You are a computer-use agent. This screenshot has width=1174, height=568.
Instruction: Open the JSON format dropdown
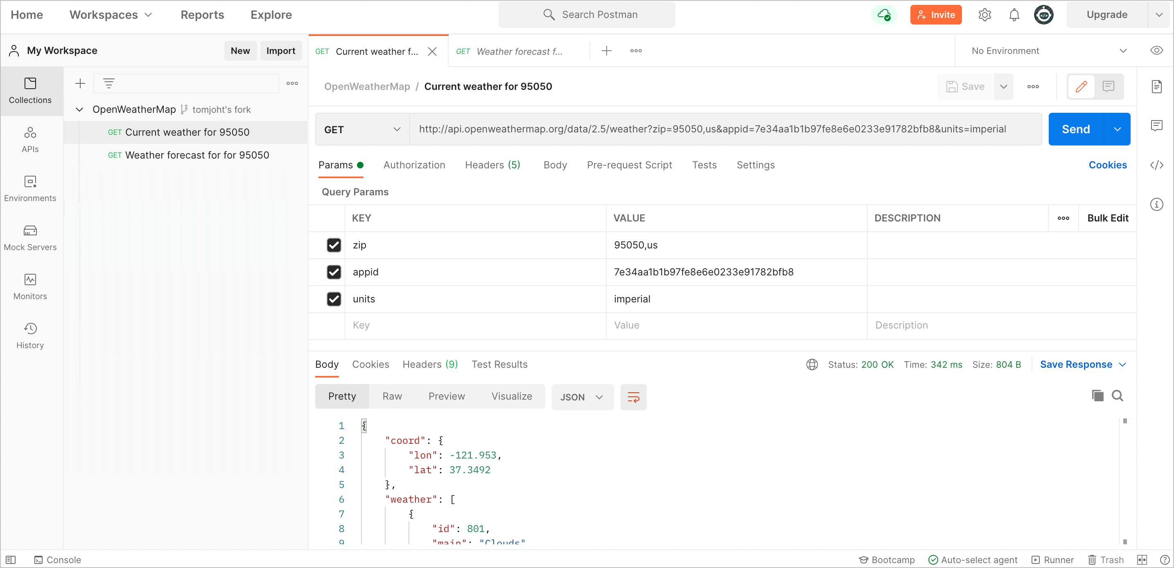(582, 397)
